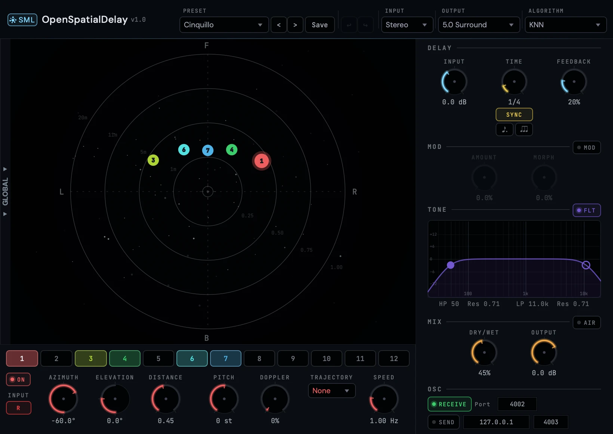Click the OSC receive port field 4002
The width and height of the screenshot is (613, 434).
click(x=517, y=404)
